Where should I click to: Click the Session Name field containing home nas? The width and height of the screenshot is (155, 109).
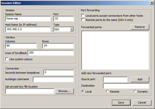coord(28,19)
